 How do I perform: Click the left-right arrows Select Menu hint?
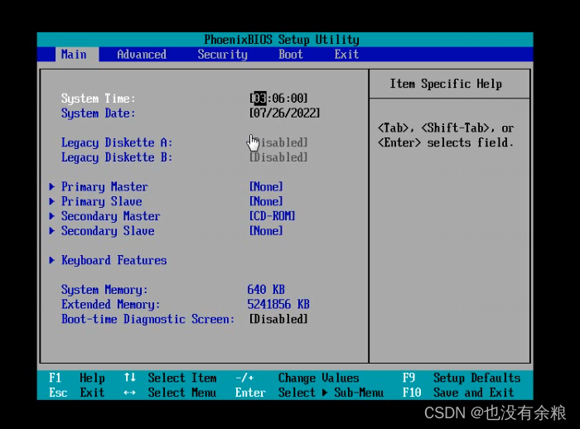tap(170, 393)
